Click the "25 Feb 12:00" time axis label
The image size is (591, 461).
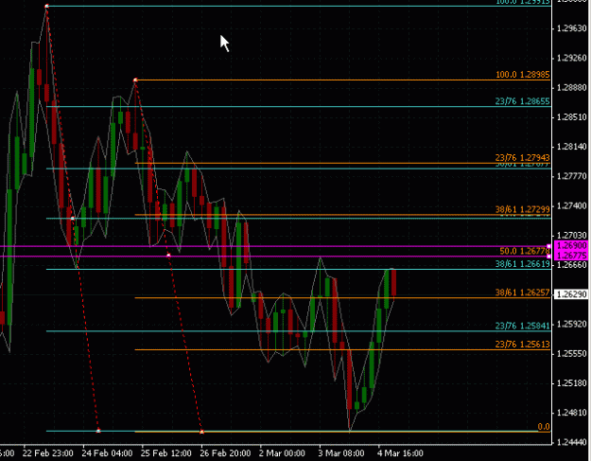click(166, 453)
